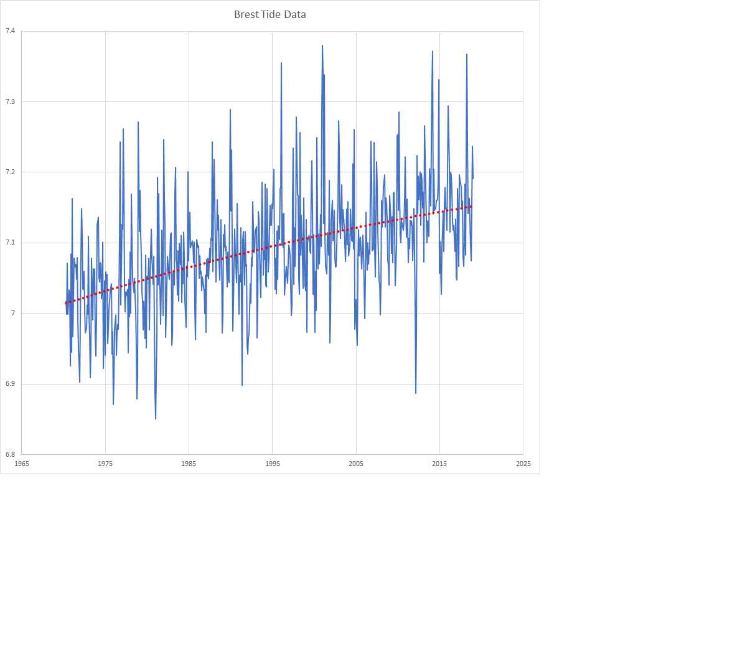Click the 2005 horizontal axis label
The image size is (750, 672).
click(x=356, y=464)
